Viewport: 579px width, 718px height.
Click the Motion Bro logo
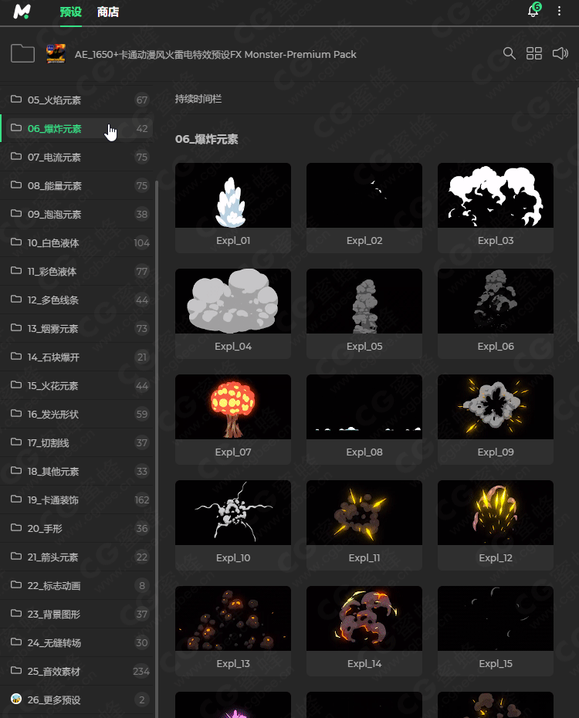22,11
